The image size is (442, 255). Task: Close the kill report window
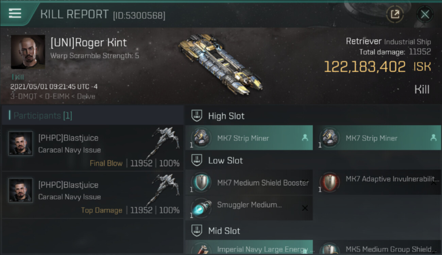[x=425, y=14]
